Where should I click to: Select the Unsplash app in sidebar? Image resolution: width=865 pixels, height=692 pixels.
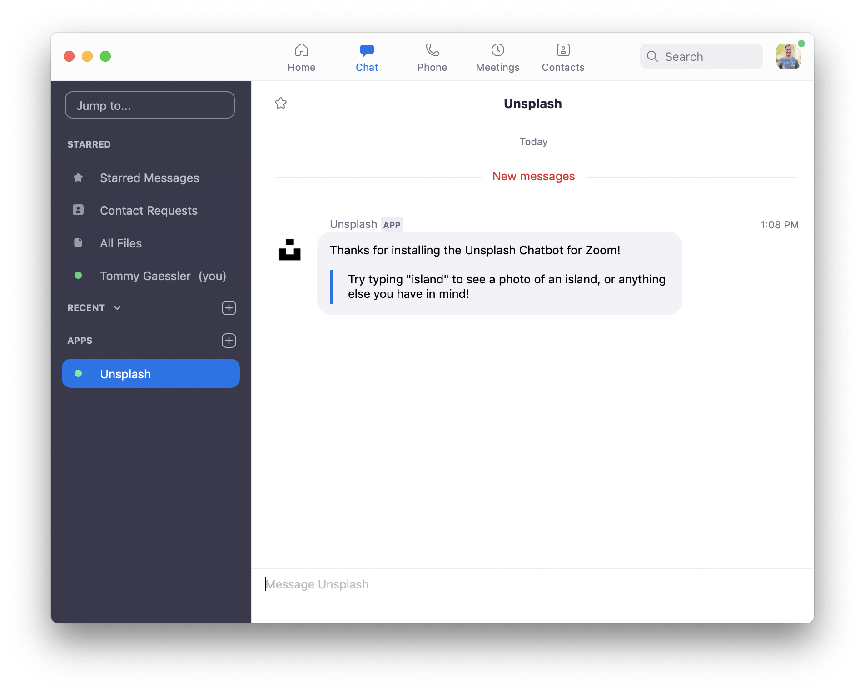click(150, 373)
